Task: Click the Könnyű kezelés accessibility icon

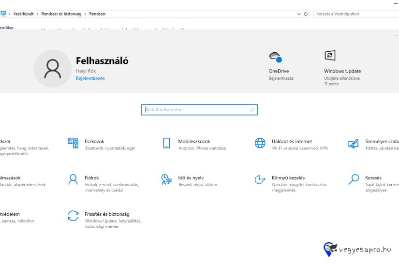Action: click(260, 179)
